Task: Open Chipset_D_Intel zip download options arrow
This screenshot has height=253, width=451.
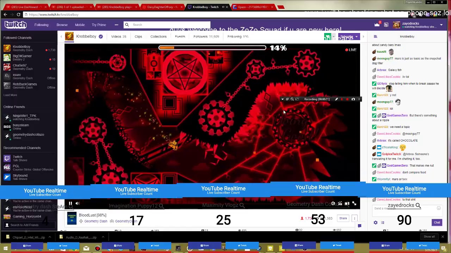Action: [49, 237]
